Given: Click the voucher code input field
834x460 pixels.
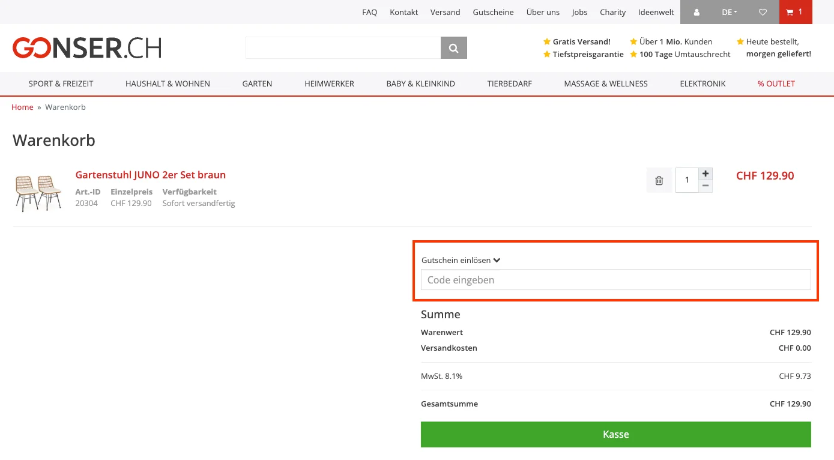Looking at the screenshot, I should point(615,280).
